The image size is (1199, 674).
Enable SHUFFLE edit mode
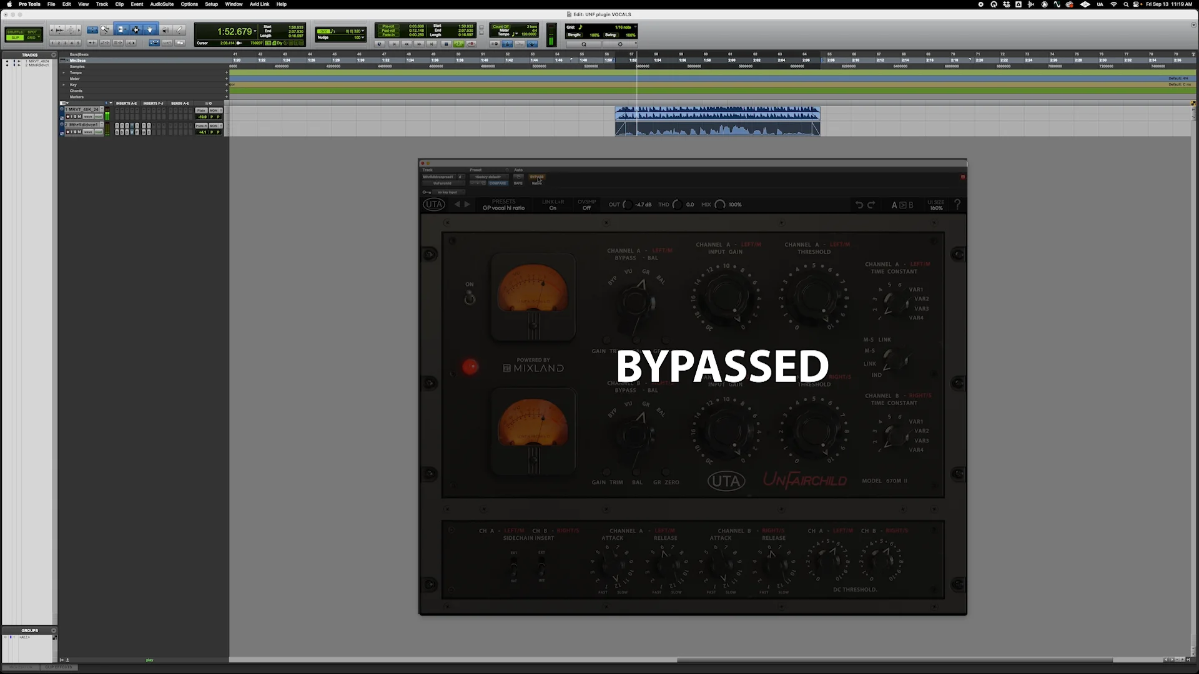[15, 31]
